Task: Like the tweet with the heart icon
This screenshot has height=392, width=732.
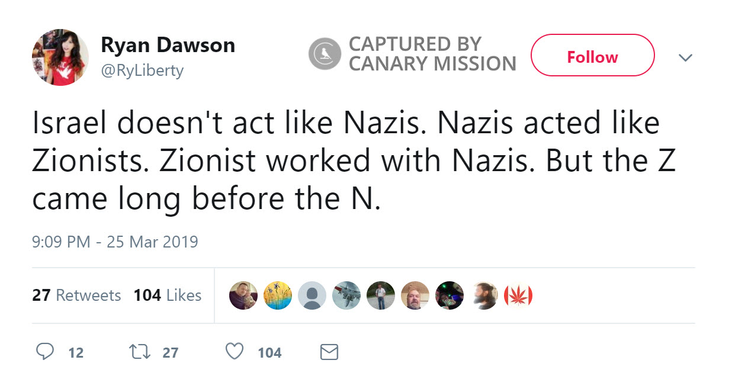Action: tap(234, 352)
